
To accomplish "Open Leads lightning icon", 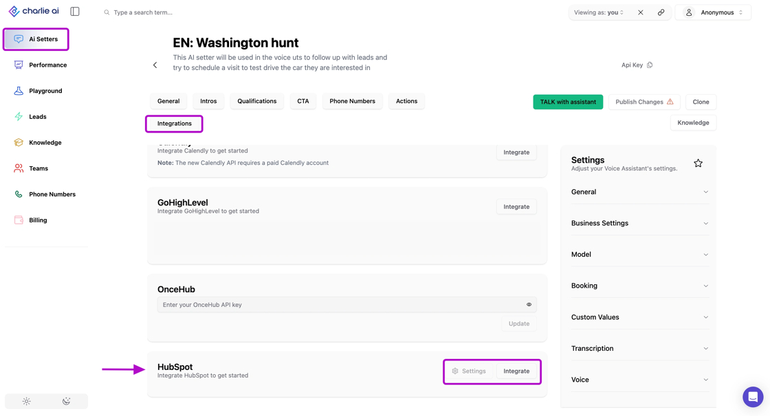I will pyautogui.click(x=19, y=117).
